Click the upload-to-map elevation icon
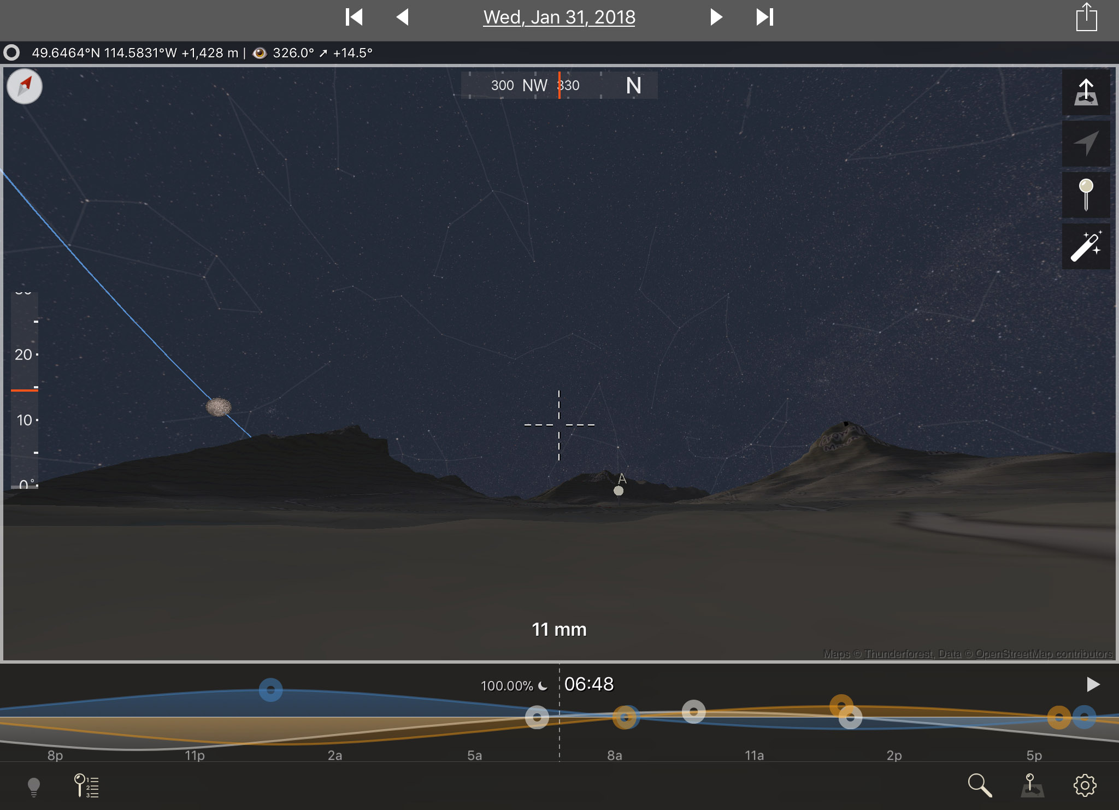 pyautogui.click(x=1086, y=92)
